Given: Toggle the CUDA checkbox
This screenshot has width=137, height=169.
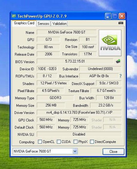Looking at the screenshot, I should pyautogui.click(x=59, y=141).
